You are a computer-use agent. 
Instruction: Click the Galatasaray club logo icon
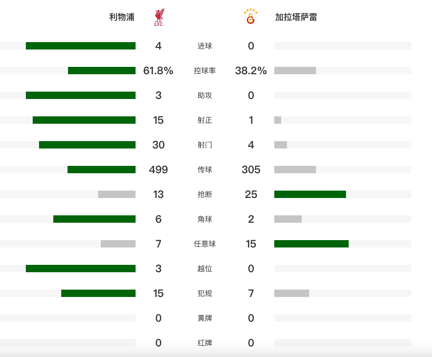pos(251,17)
